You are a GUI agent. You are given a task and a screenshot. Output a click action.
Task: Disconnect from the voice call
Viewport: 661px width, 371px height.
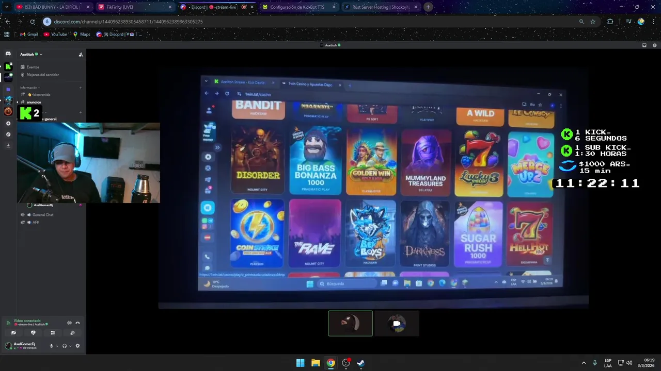pos(77,323)
